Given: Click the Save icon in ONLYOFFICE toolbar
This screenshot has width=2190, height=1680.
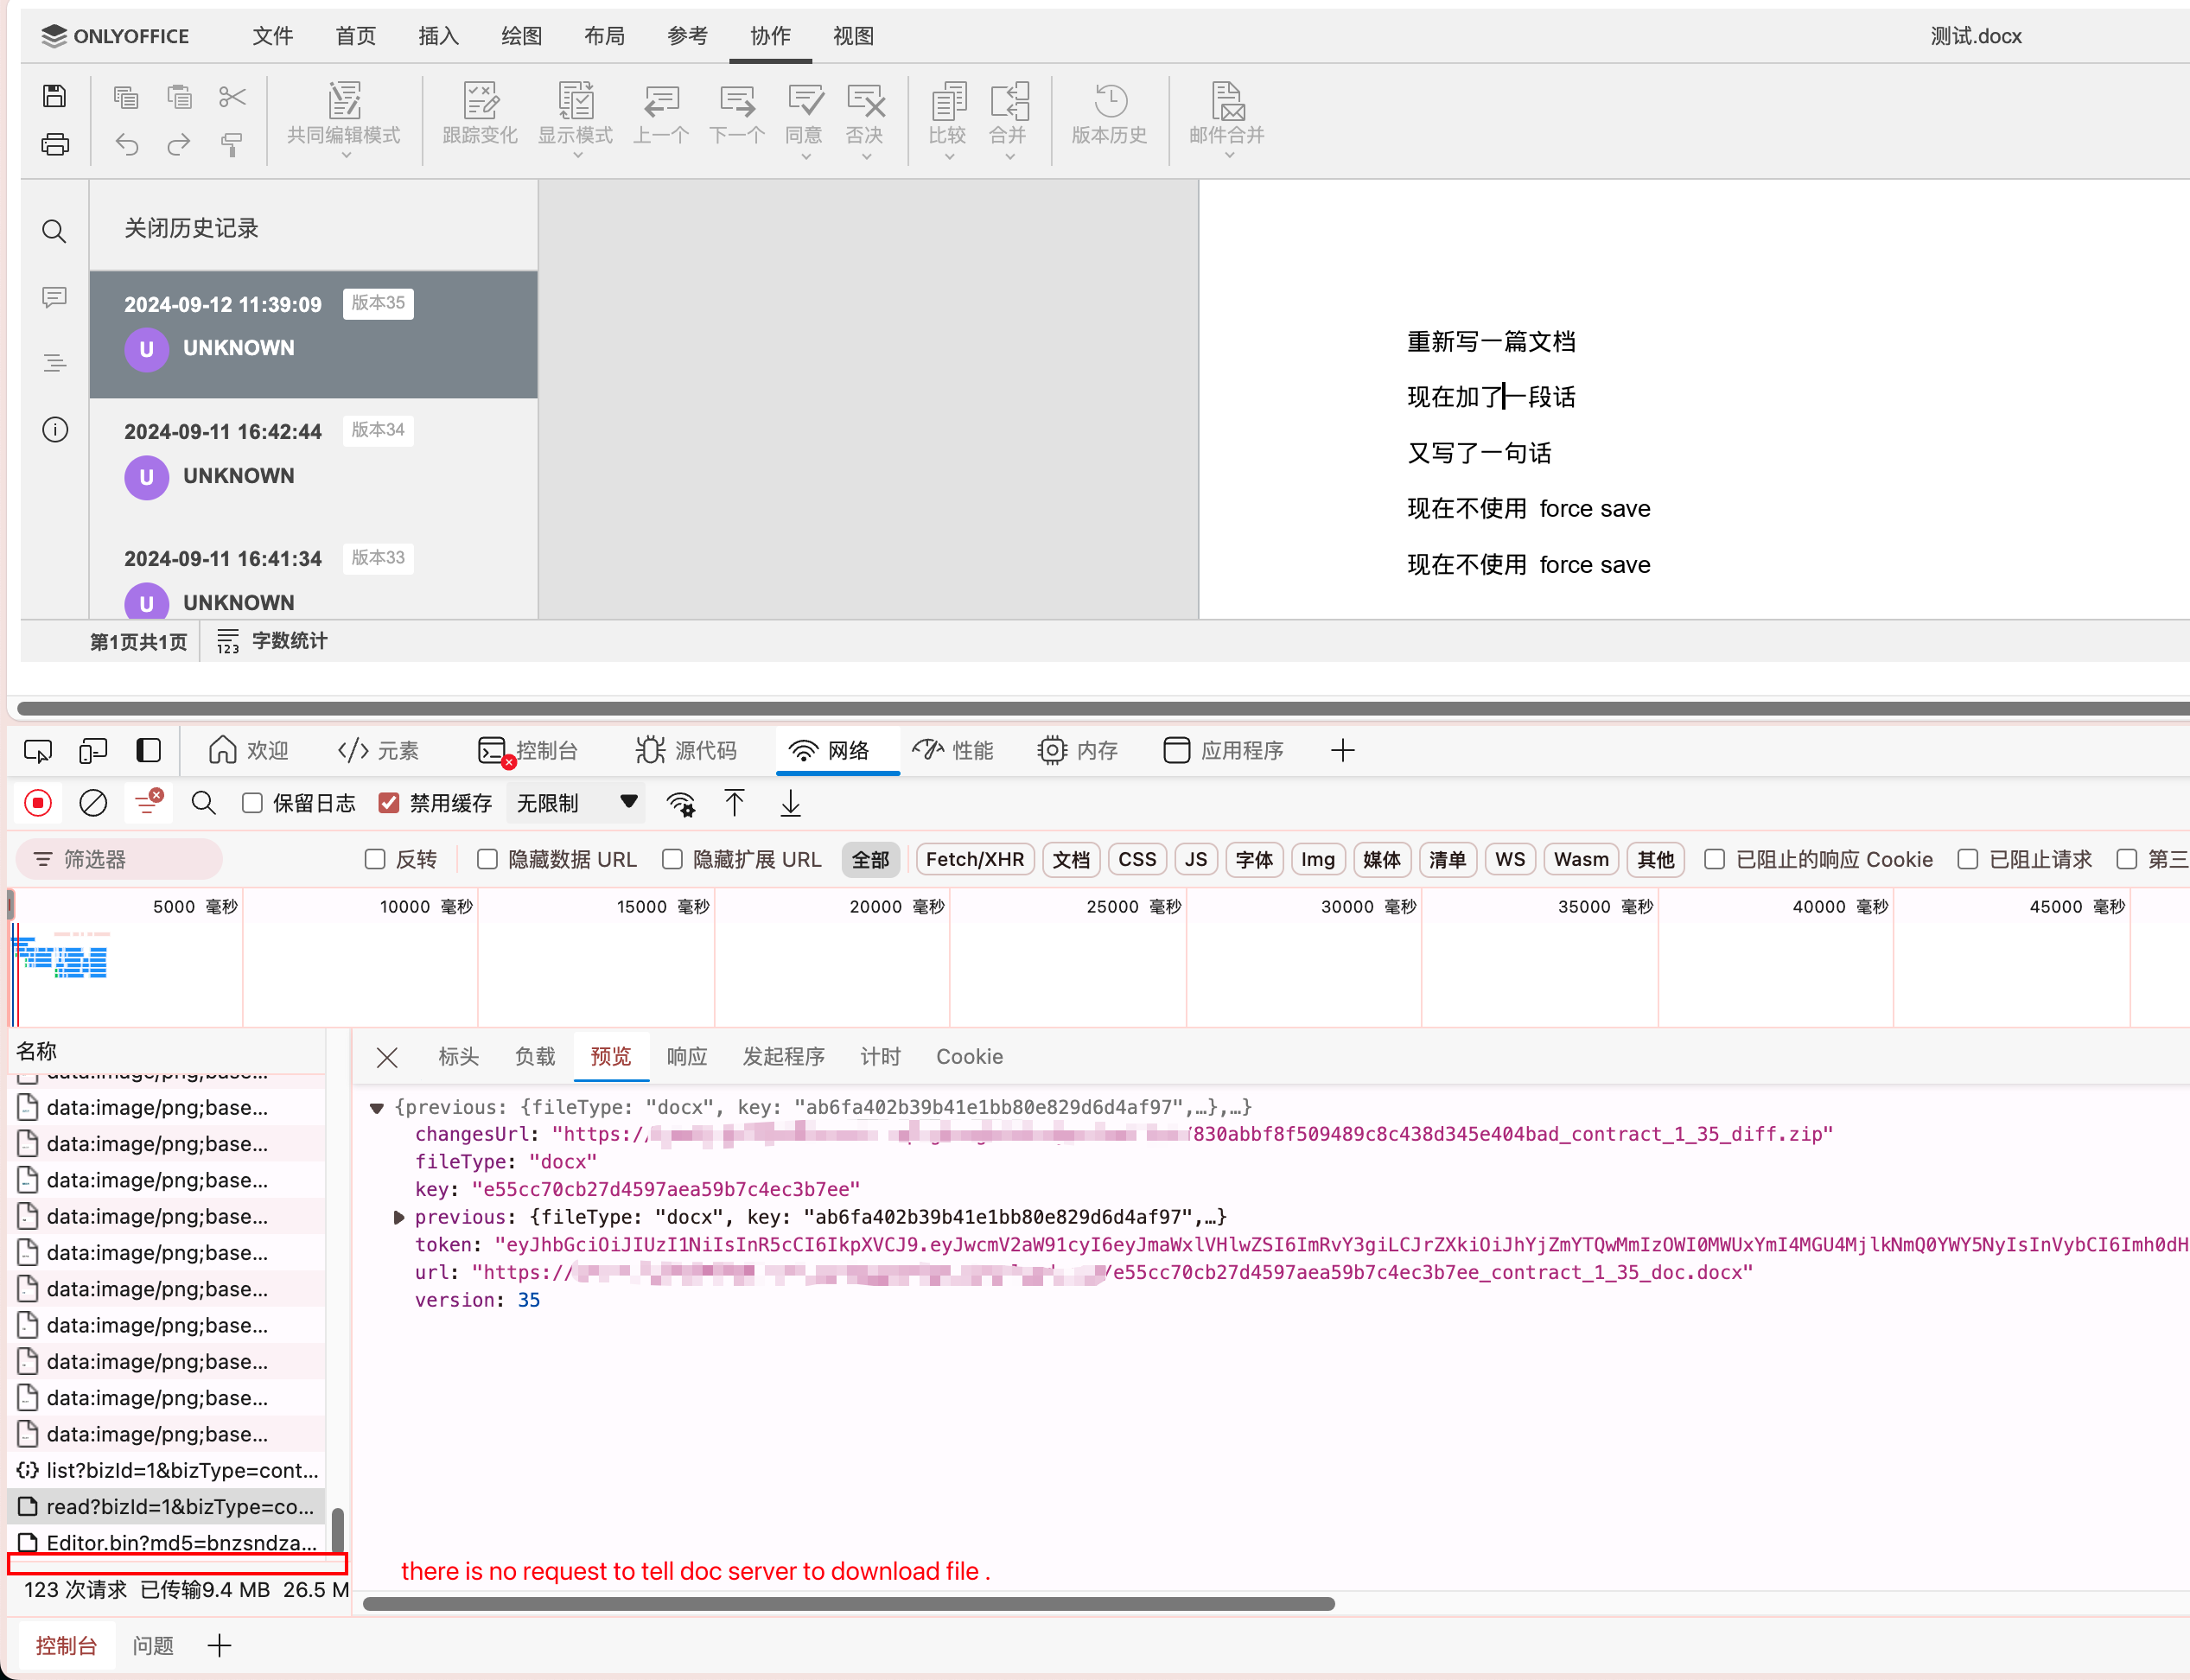Looking at the screenshot, I should click(55, 96).
